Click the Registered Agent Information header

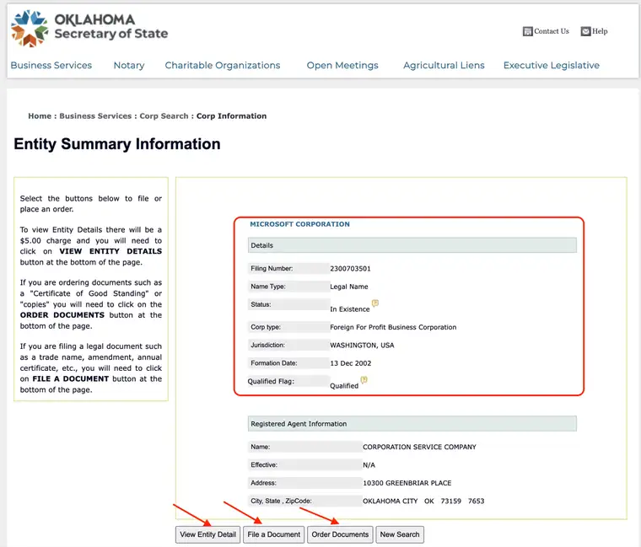tap(412, 424)
